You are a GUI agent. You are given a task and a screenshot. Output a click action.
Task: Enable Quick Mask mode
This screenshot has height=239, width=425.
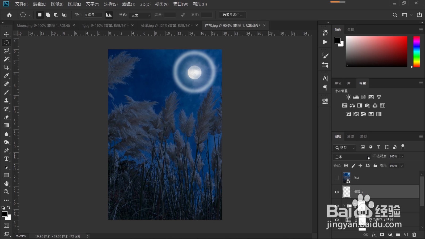point(6,226)
